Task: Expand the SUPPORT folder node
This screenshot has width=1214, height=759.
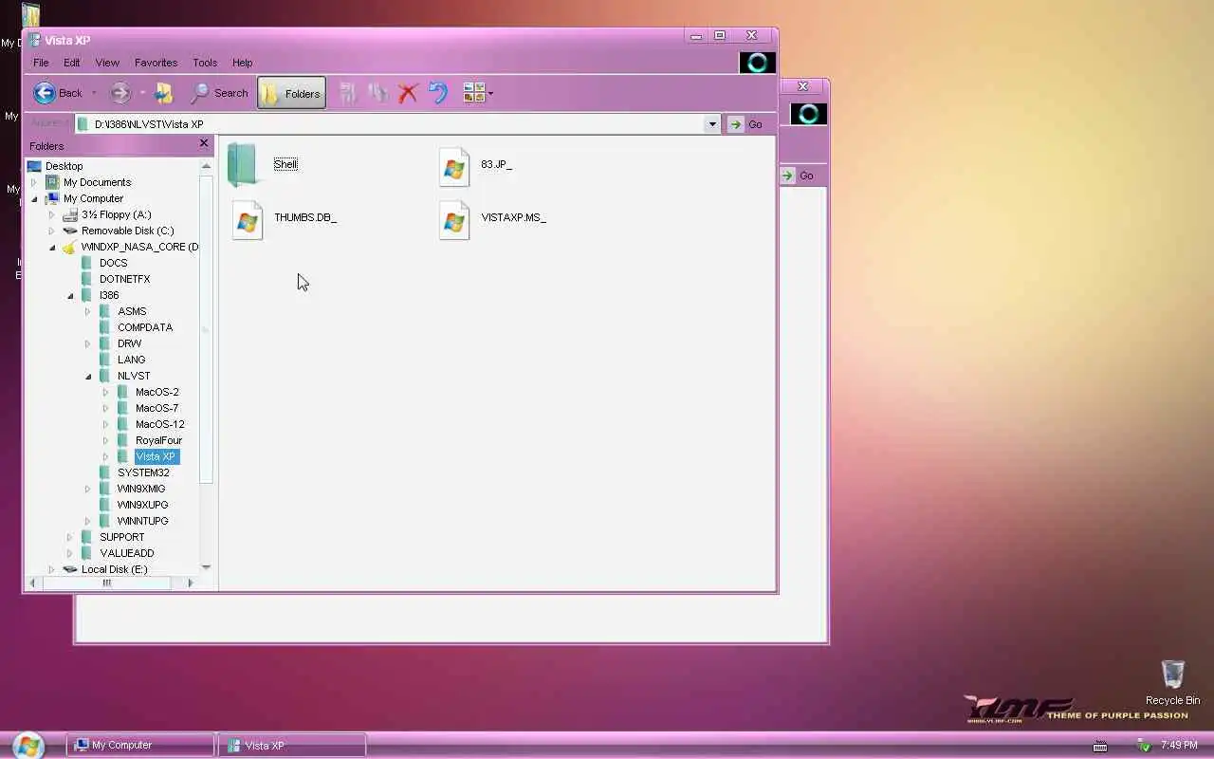Action: point(70,537)
